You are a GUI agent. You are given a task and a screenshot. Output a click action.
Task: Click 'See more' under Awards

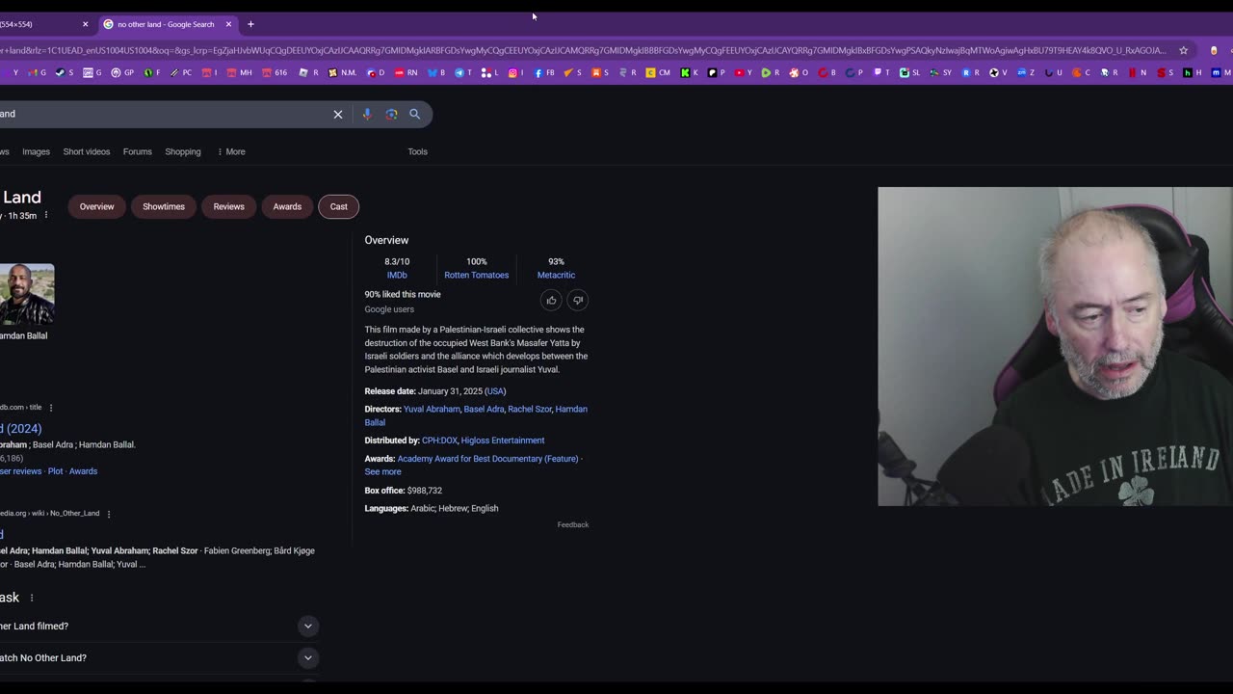coord(382,471)
